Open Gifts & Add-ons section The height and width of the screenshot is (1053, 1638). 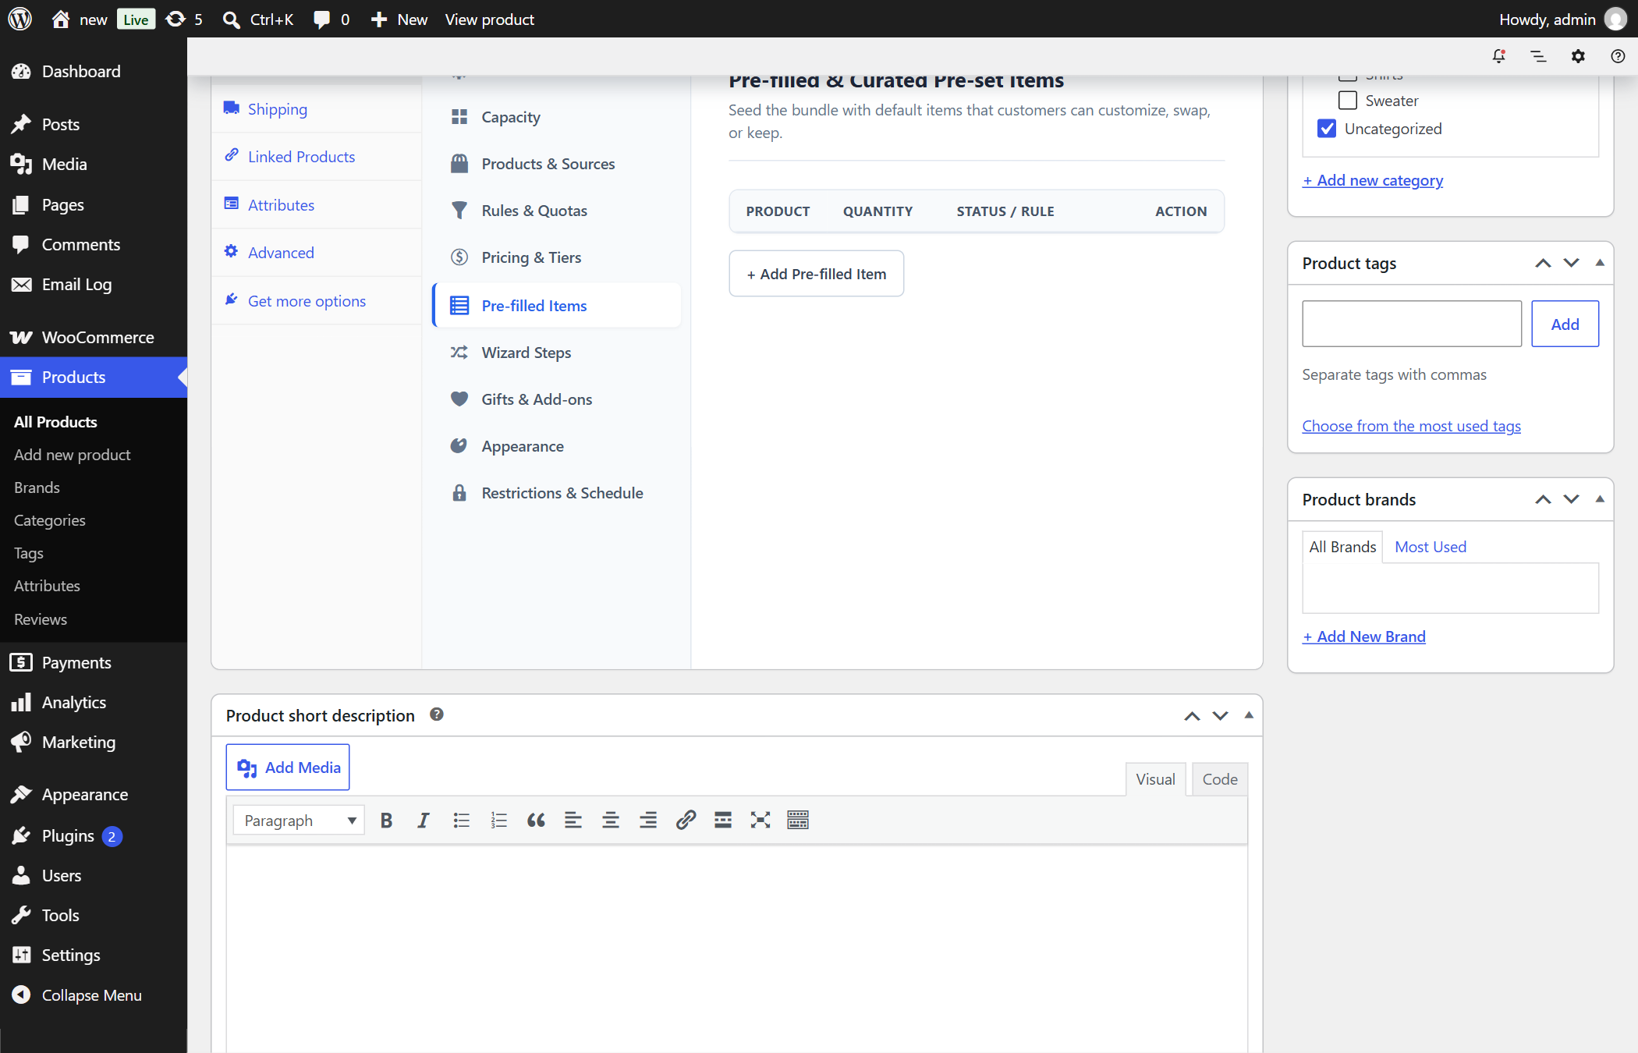pos(557,399)
